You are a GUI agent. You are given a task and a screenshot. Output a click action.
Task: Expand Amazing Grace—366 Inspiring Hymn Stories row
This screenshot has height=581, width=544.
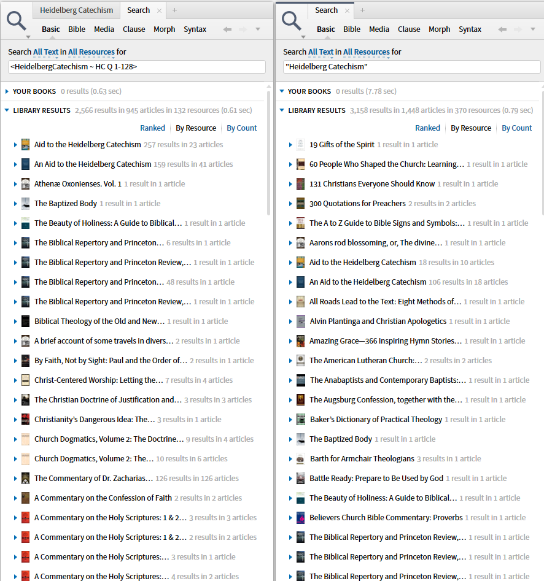pos(290,341)
